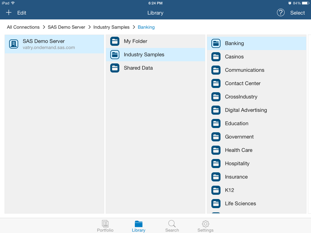Screen dimensions: 311x233
Task: Select the SAS Demo Server name text
Action: point(44,41)
